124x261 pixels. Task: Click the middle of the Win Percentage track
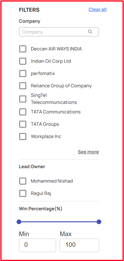click(59, 222)
